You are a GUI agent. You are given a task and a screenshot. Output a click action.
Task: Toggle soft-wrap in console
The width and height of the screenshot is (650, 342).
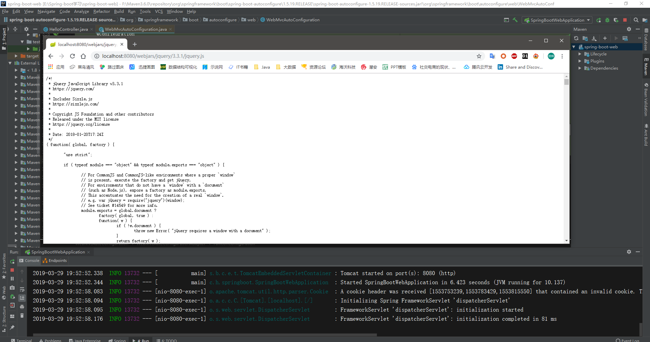(x=22, y=289)
